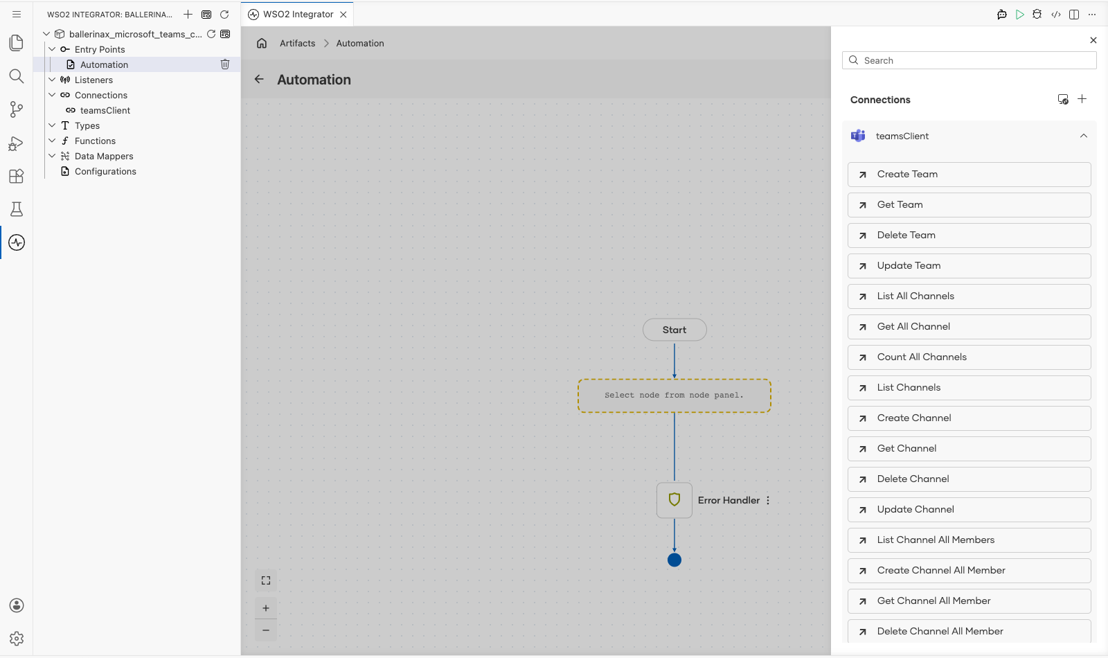Collapse the ballerinax_microsoft_teams project tree
The width and height of the screenshot is (1108, 658).
click(46, 34)
